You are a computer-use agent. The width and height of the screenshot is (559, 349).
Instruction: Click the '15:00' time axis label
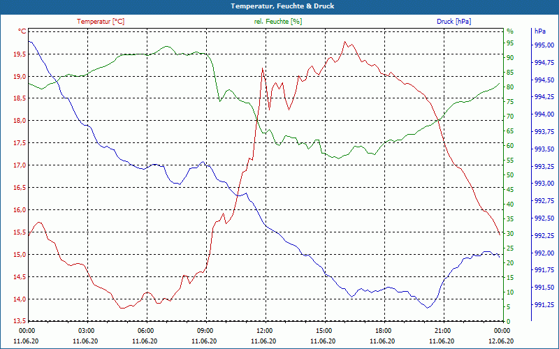point(324,330)
